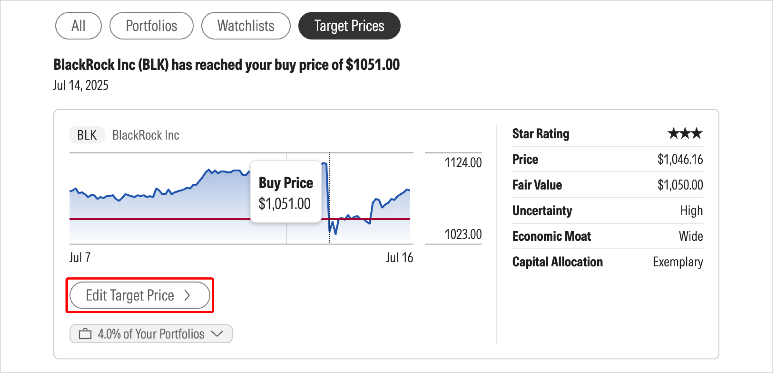Select the Target Prices tab

(x=349, y=26)
